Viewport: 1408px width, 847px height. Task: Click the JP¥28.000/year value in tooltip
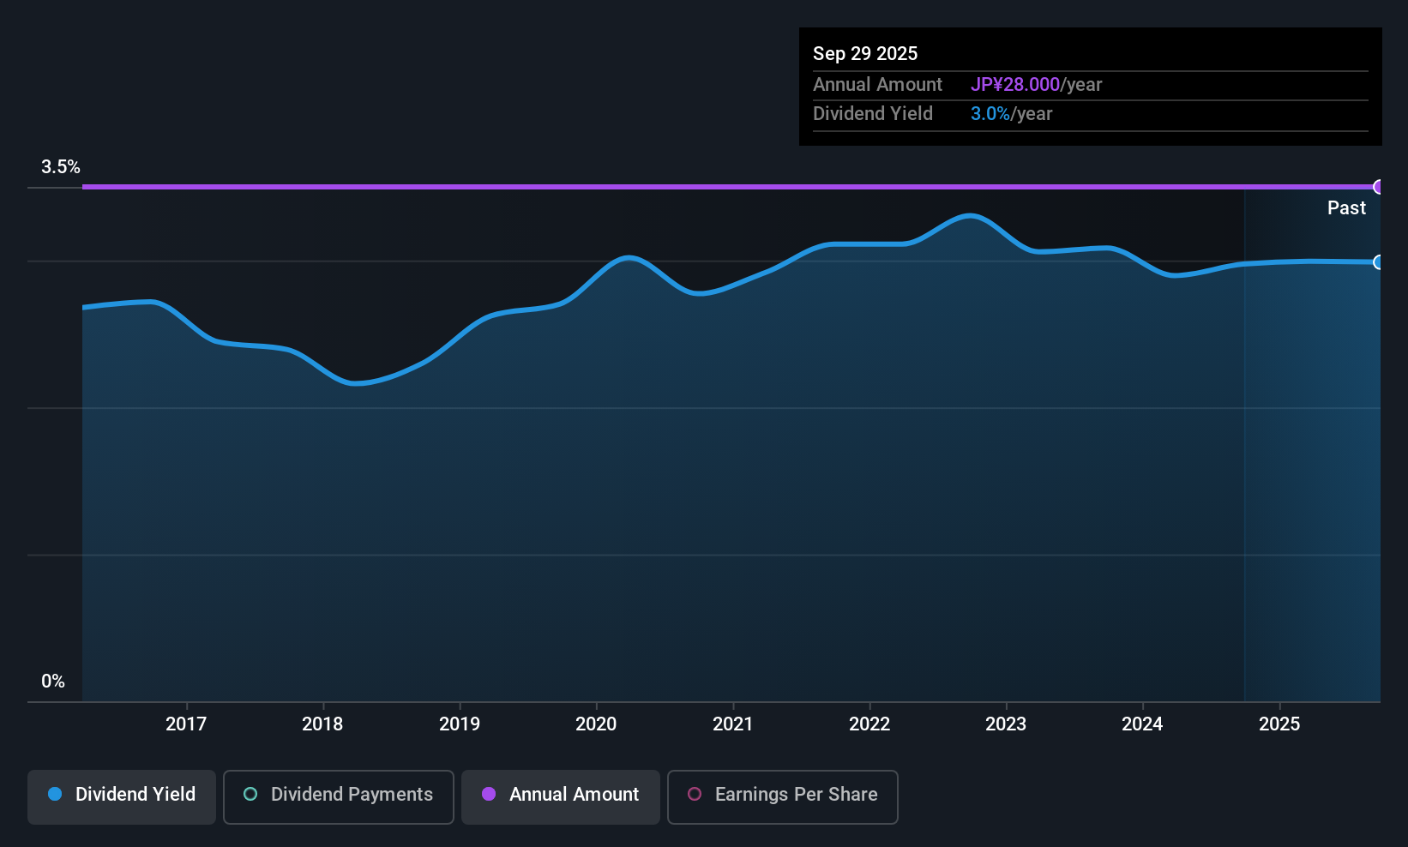click(x=1036, y=85)
